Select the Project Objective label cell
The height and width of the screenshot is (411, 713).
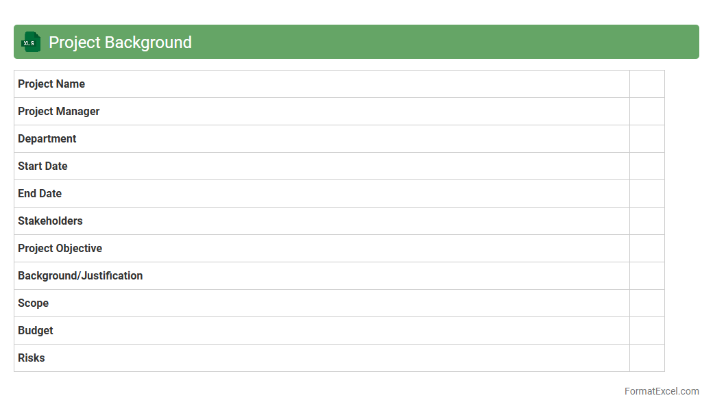tap(60, 249)
